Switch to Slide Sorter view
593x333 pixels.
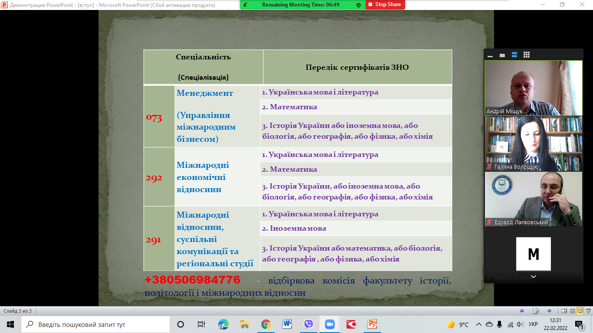tap(572, 311)
